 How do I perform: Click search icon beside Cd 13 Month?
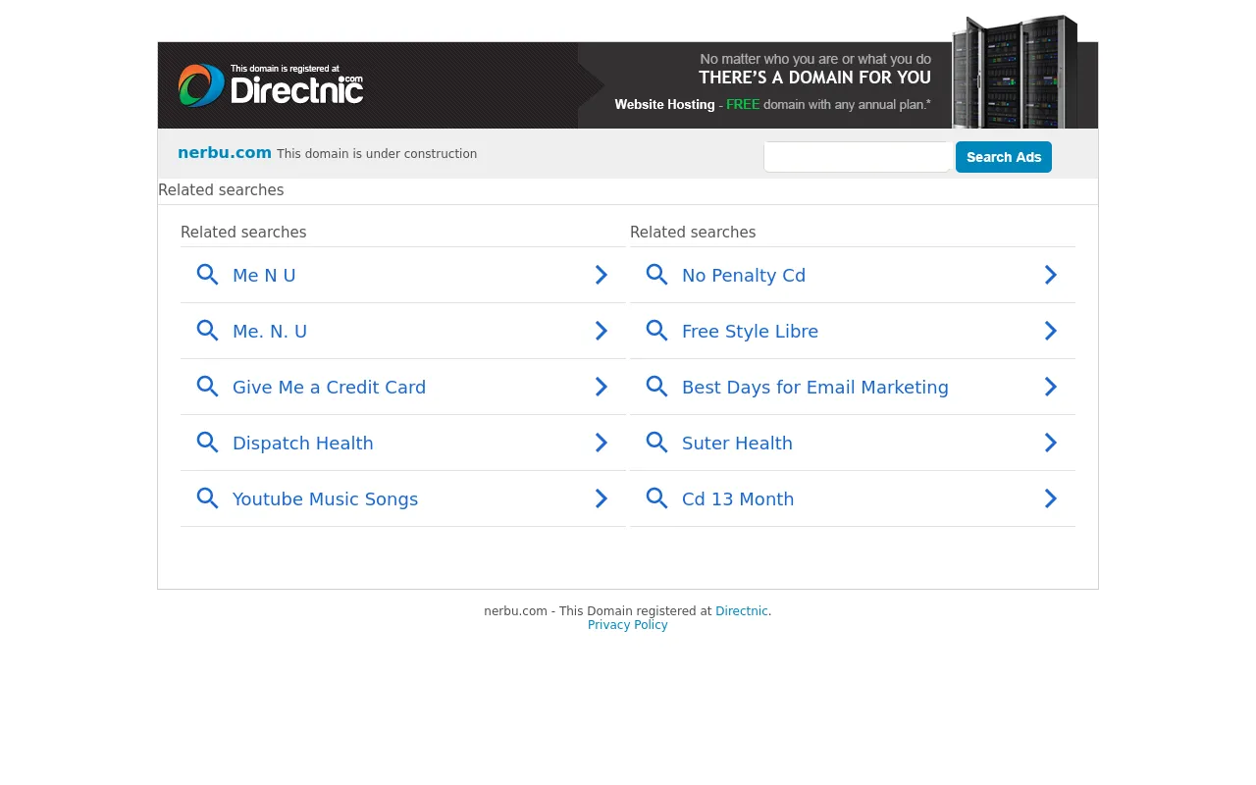[656, 498]
